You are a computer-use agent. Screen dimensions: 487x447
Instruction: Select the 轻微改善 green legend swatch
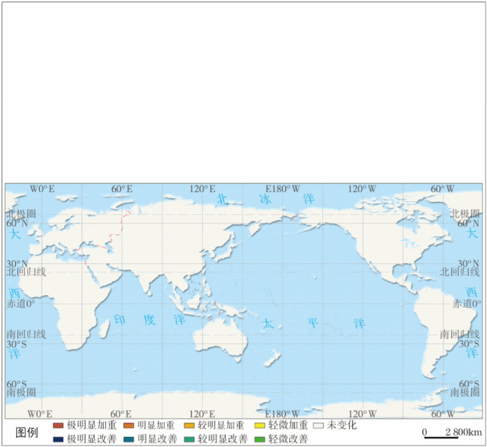tap(260, 439)
